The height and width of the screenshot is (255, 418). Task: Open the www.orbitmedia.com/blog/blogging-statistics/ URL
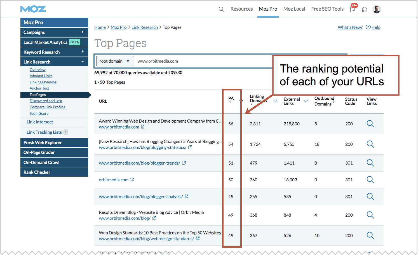143,147
